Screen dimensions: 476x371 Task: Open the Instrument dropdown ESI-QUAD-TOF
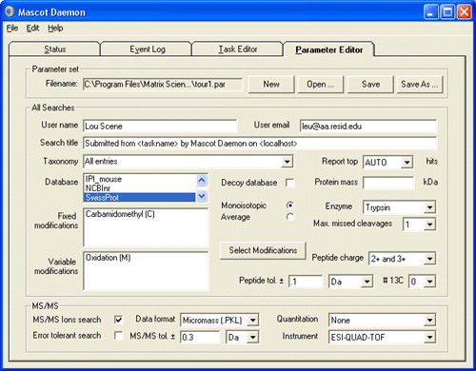coord(429,337)
